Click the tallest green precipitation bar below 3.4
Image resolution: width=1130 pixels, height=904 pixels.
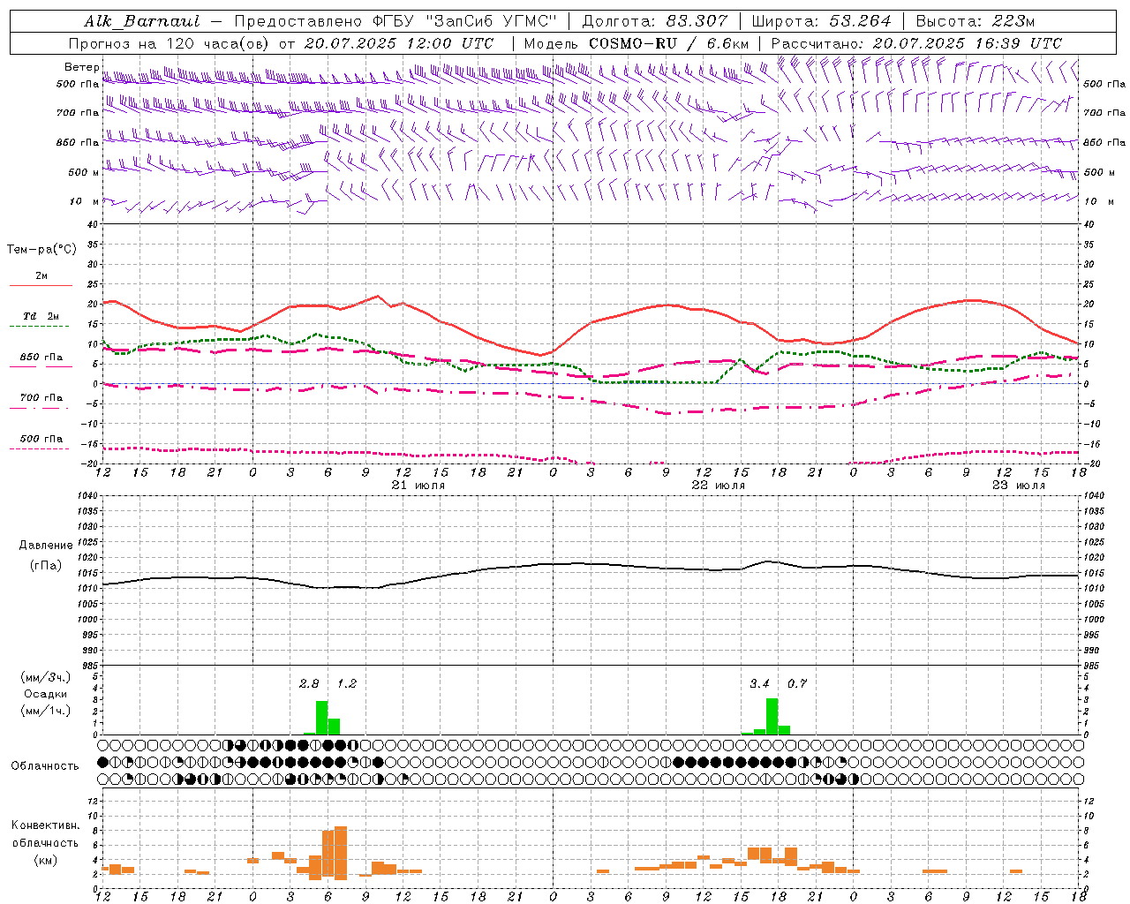click(x=772, y=716)
